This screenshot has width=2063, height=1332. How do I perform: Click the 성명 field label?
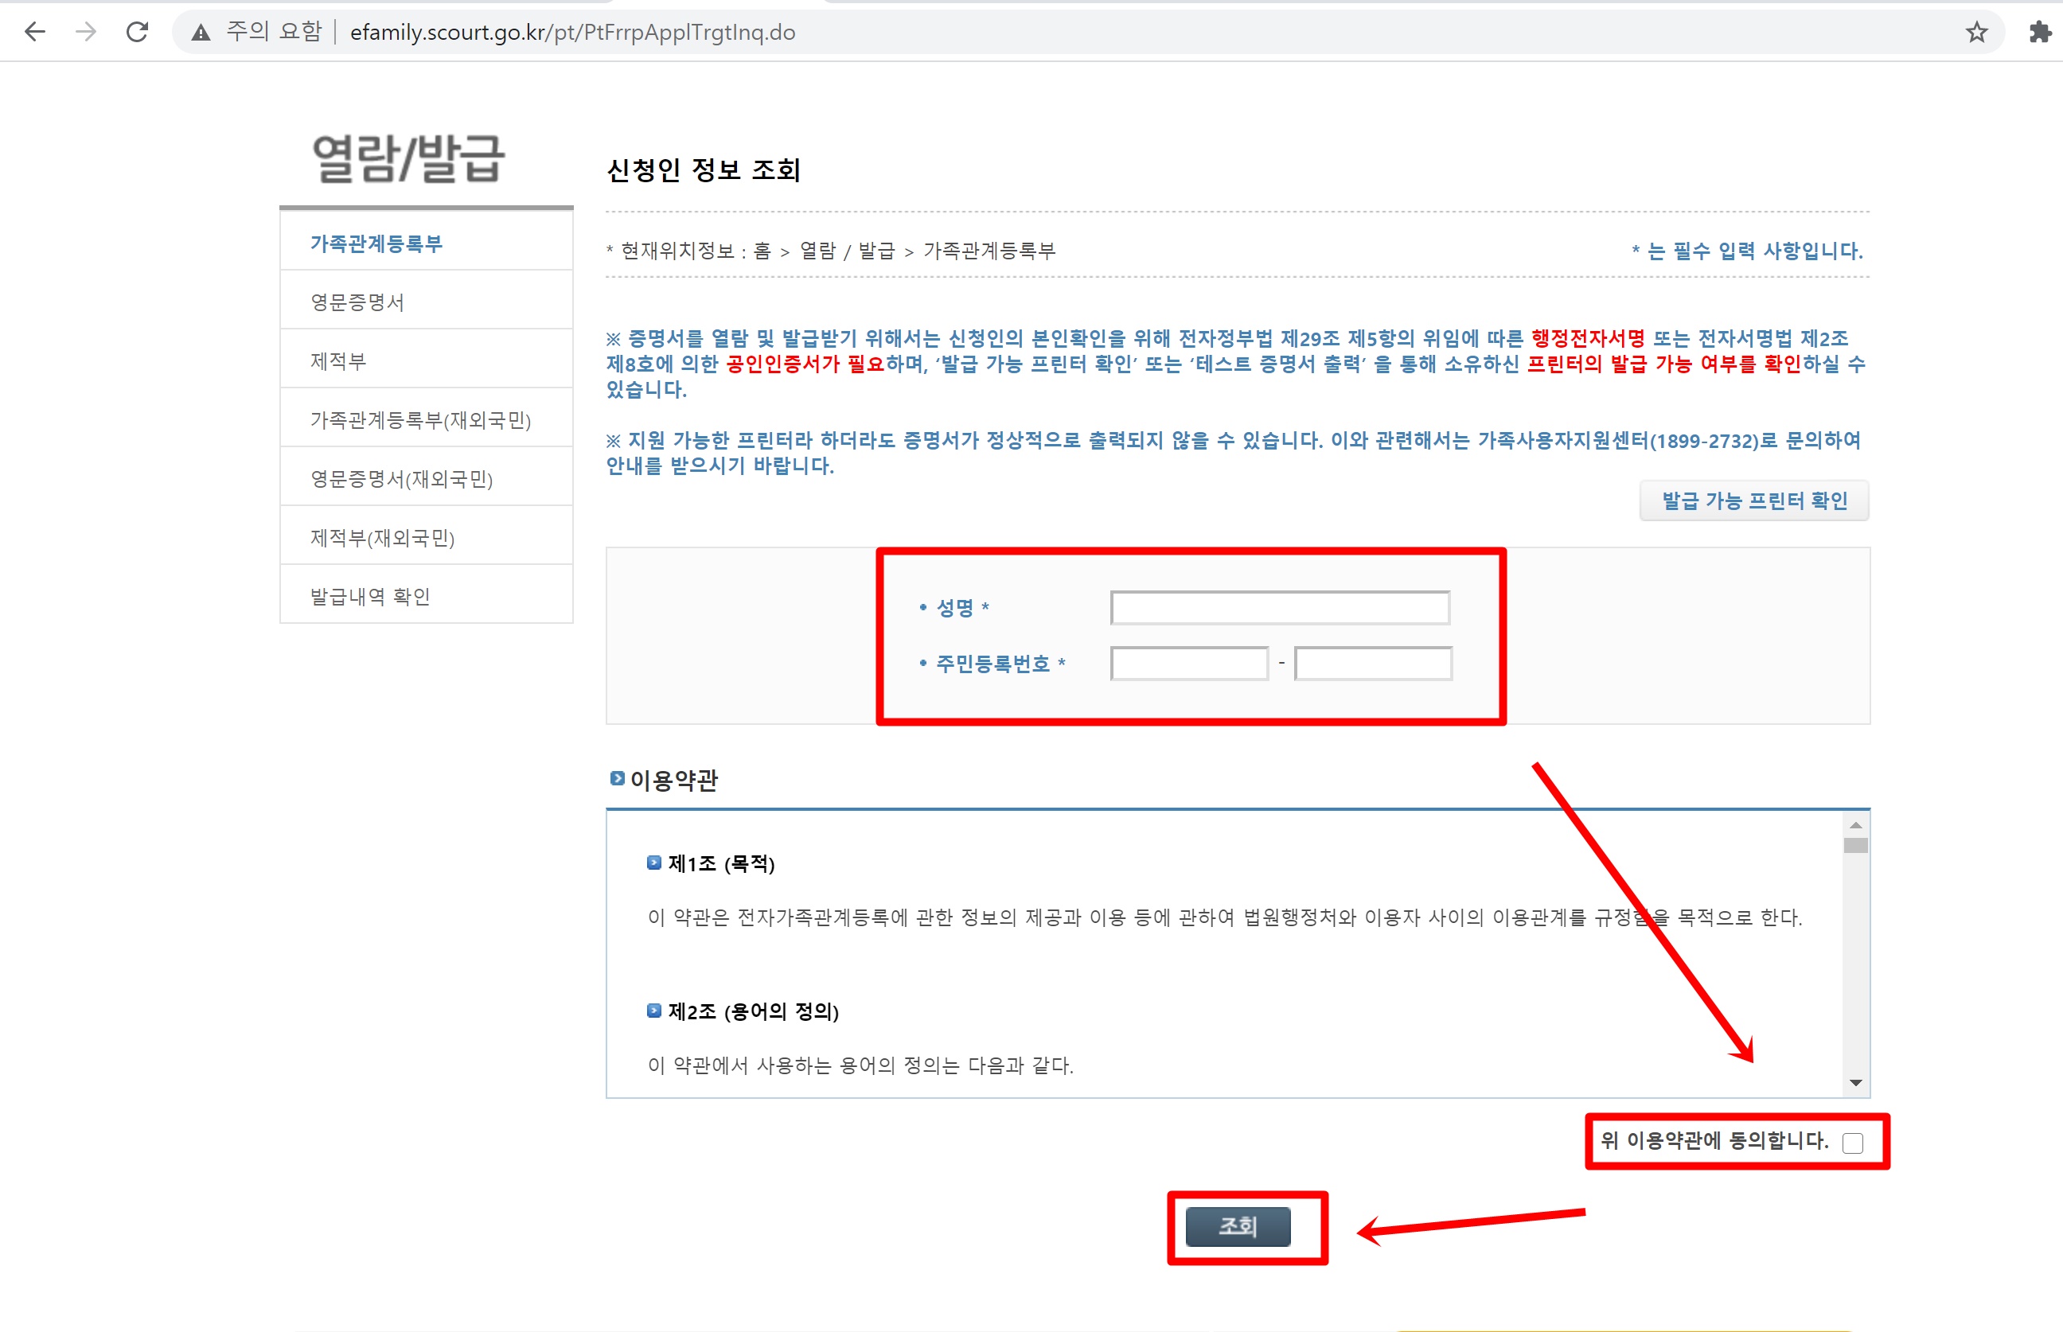pos(956,608)
